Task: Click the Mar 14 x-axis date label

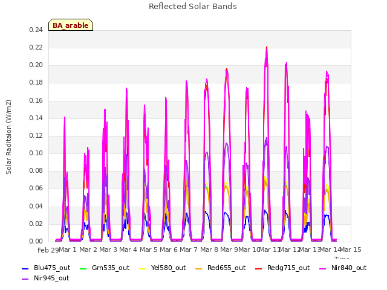Action: 330,250
